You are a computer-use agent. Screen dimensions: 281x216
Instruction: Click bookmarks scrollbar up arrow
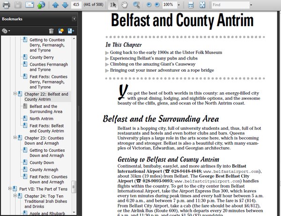point(74,38)
